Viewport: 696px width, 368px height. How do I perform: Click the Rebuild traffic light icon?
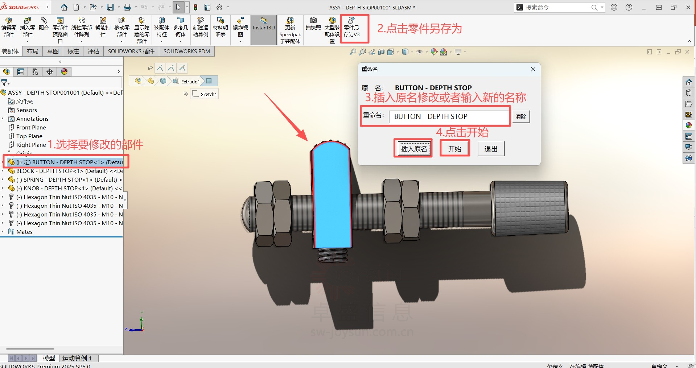(195, 7)
